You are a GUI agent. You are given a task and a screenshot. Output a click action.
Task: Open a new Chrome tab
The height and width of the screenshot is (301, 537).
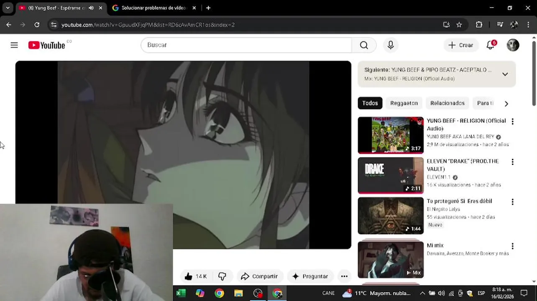point(208,8)
